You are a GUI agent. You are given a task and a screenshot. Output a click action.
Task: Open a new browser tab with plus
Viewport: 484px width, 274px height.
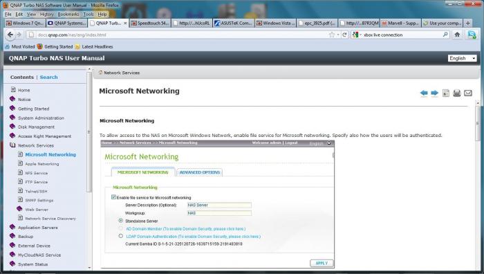coord(468,23)
